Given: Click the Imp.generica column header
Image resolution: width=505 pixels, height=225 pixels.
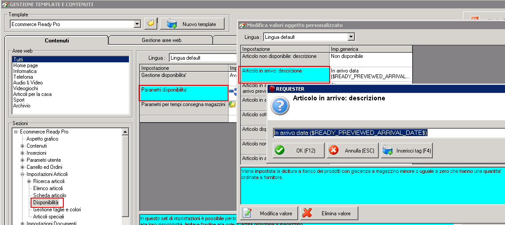Looking at the screenshot, I should coord(371,49).
